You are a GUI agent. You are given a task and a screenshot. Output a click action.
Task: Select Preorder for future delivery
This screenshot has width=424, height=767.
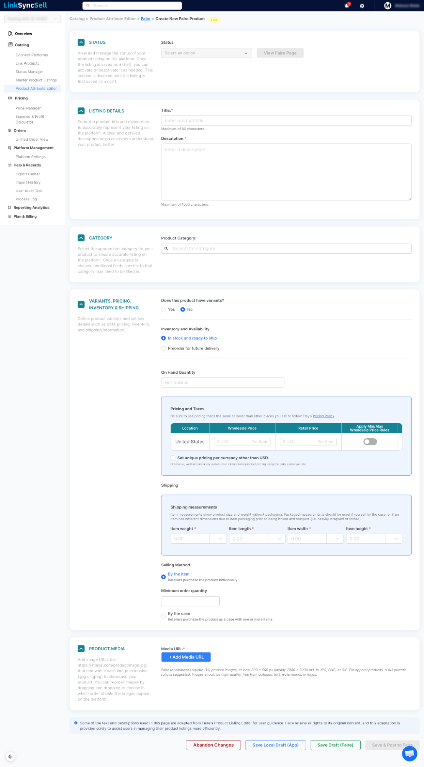tap(164, 348)
